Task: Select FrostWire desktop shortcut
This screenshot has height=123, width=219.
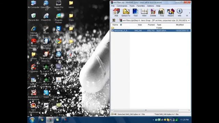Action: click(59, 57)
